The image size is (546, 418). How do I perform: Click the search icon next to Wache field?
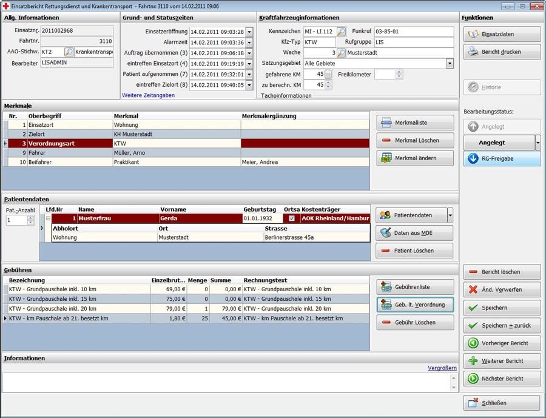(x=341, y=53)
